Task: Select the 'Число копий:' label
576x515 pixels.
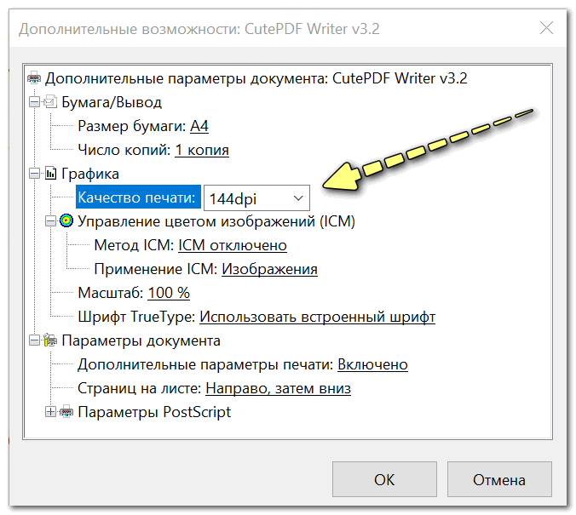Action: [124, 150]
